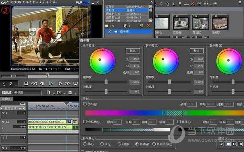The width and height of the screenshot is (244, 152).
Task: Open the dropdown arrow next to the save icon
Action: [76, 94]
